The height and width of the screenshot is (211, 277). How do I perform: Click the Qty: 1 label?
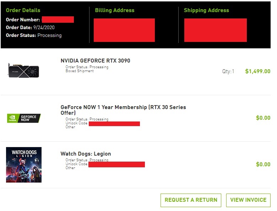click(x=228, y=71)
